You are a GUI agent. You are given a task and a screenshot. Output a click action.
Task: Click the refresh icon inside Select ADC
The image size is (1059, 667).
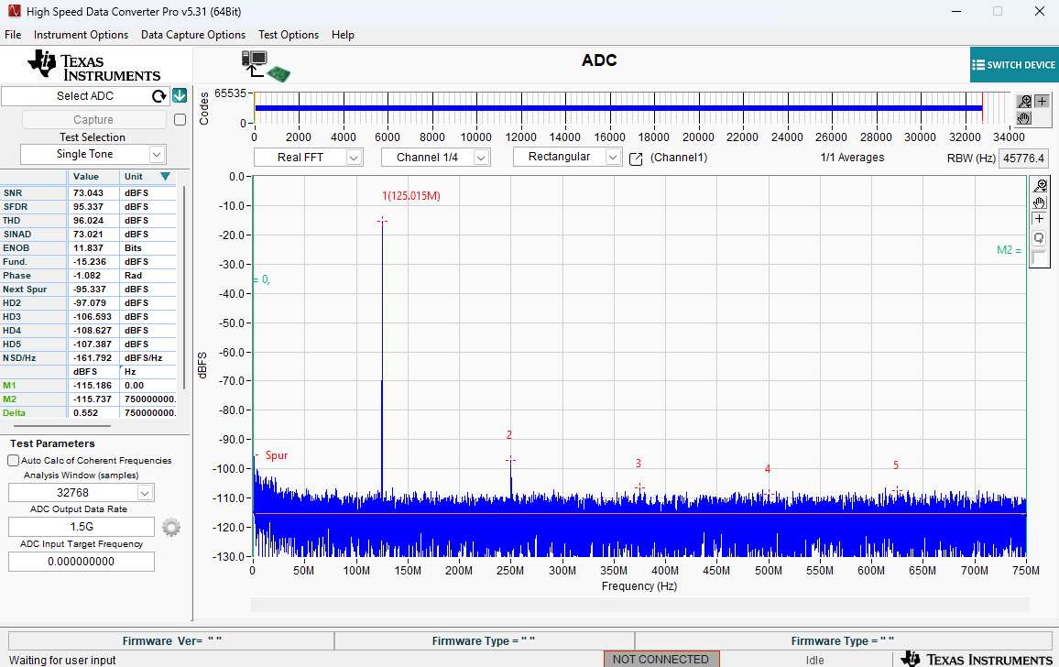tap(159, 95)
